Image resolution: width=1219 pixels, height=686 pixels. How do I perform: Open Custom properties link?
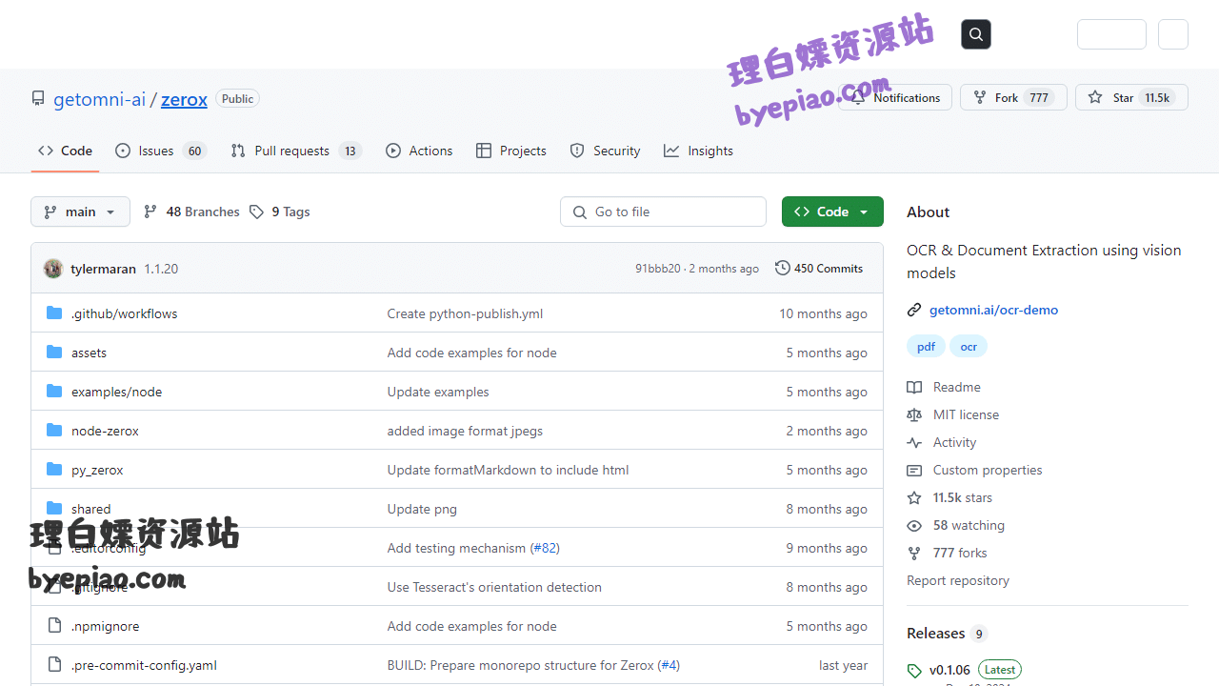(x=974, y=470)
